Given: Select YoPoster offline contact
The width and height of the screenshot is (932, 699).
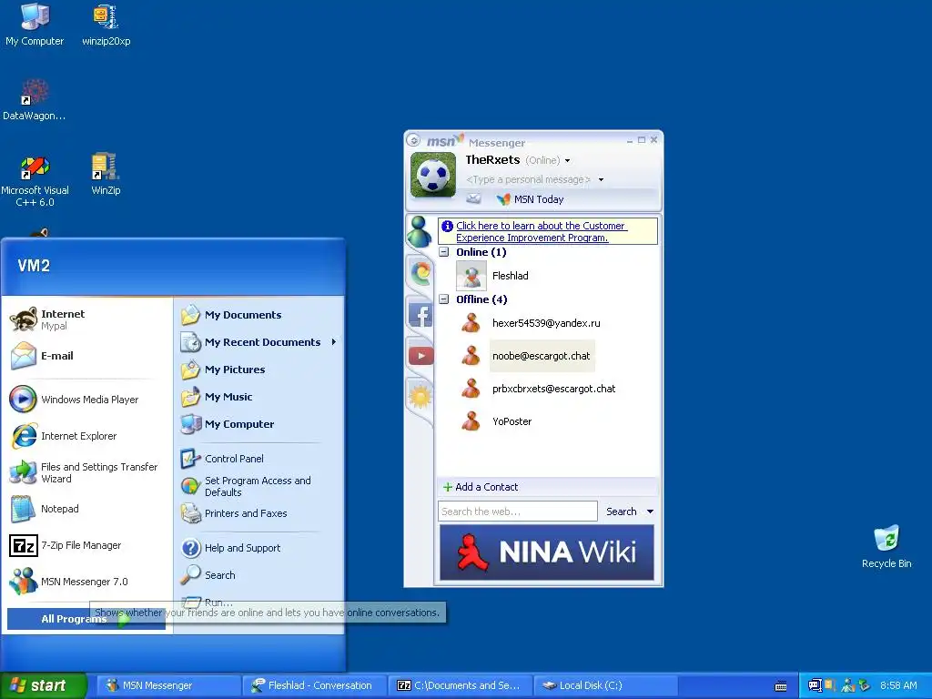Looking at the screenshot, I should [512, 421].
